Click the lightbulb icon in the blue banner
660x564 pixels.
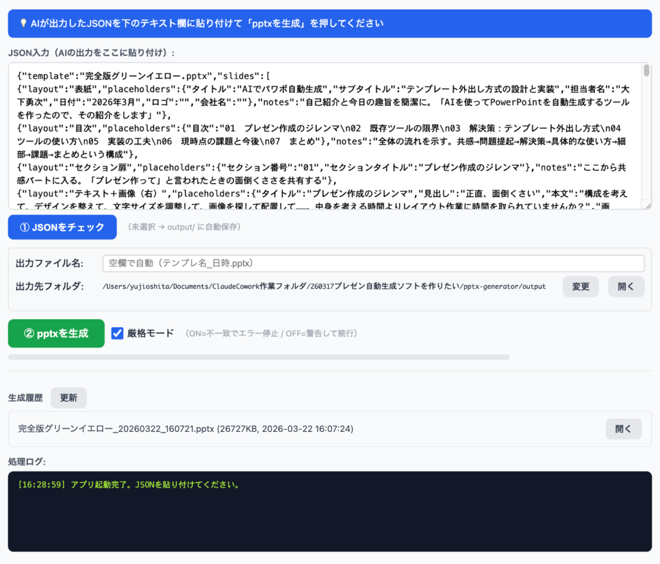pos(22,24)
